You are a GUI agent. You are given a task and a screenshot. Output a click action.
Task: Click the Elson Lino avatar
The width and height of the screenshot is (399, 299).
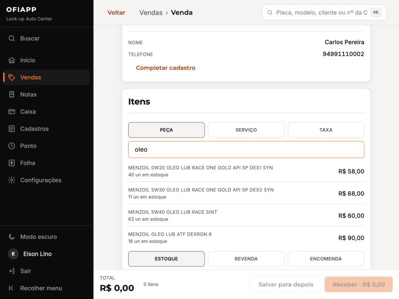(13, 254)
